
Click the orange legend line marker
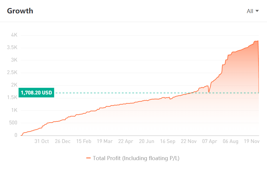(x=89, y=158)
